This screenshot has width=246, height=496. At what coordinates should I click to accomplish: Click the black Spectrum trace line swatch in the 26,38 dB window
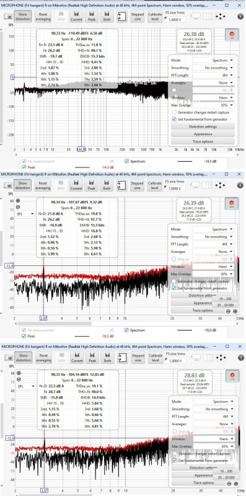pos(185,161)
